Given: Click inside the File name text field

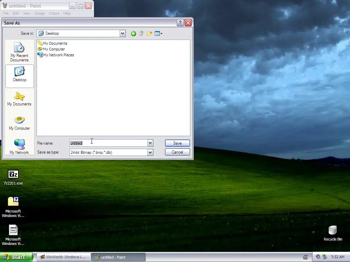Looking at the screenshot, I should click(x=108, y=143).
